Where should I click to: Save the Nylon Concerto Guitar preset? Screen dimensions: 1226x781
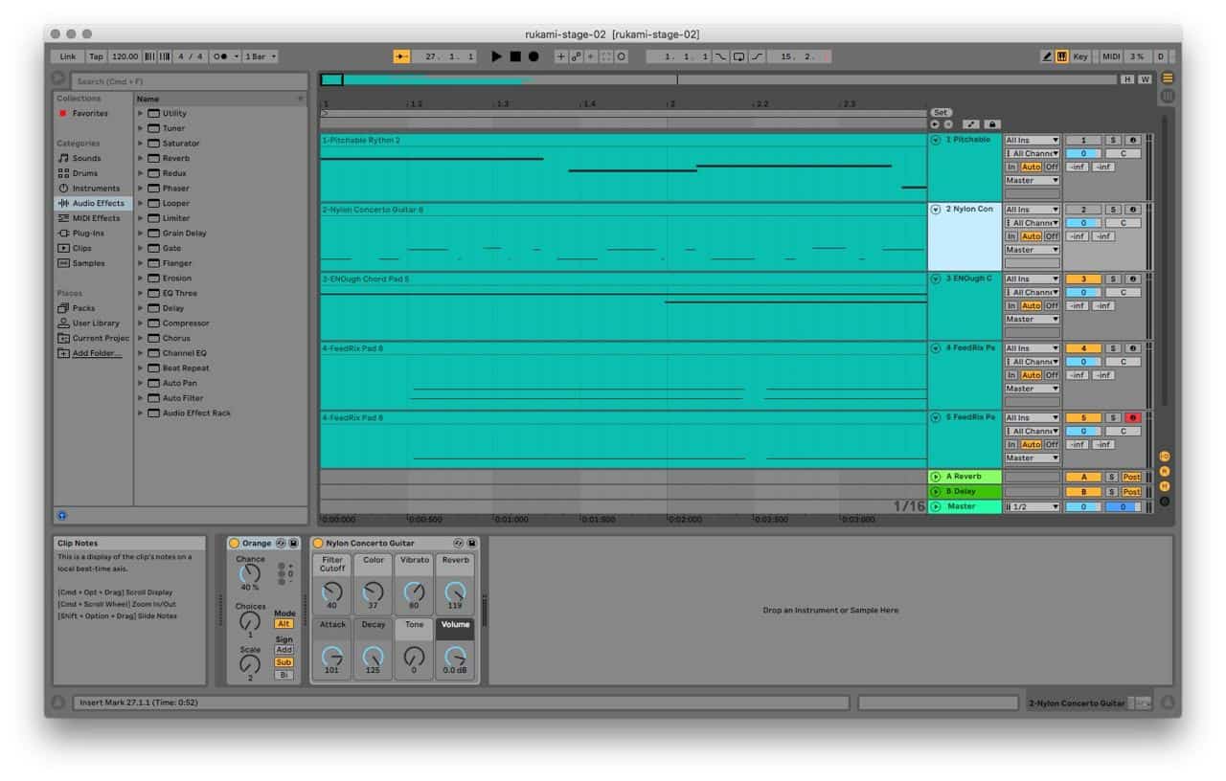click(472, 544)
